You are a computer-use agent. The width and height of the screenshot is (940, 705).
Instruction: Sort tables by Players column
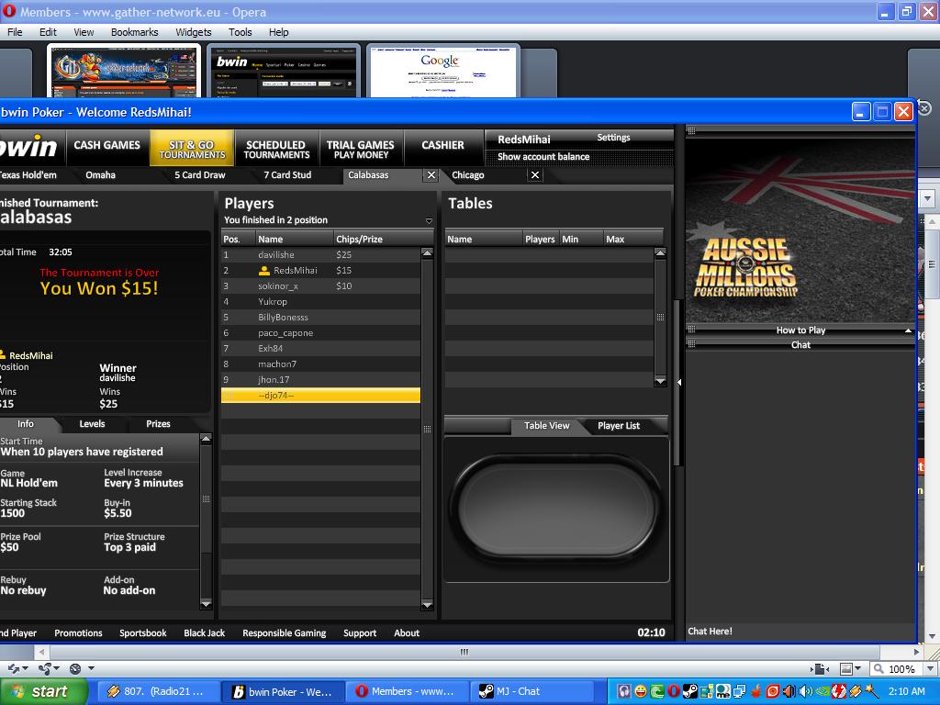click(540, 239)
